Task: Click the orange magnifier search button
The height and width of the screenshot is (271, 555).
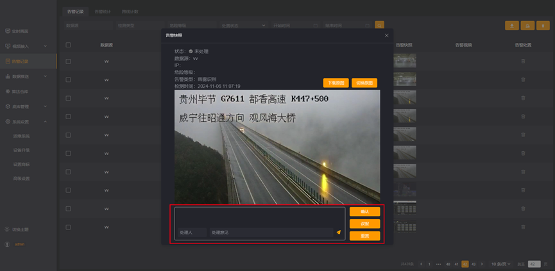Action: [379, 26]
